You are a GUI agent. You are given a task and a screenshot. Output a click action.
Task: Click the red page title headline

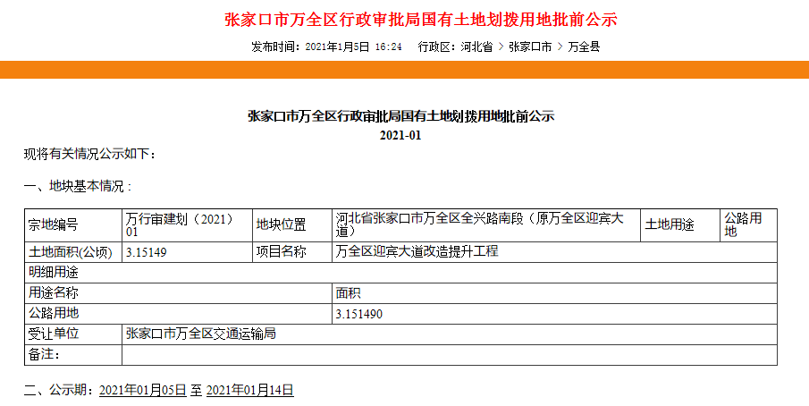point(420,20)
